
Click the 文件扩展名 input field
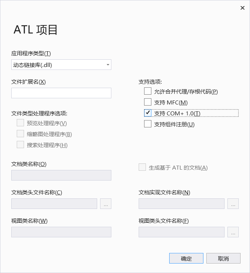(61, 93)
